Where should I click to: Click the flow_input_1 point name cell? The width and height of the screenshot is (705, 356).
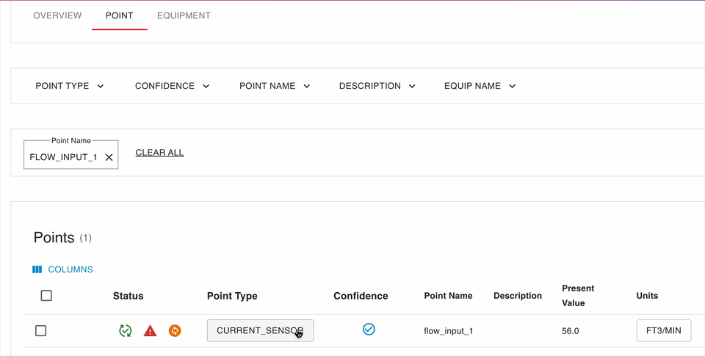point(448,331)
